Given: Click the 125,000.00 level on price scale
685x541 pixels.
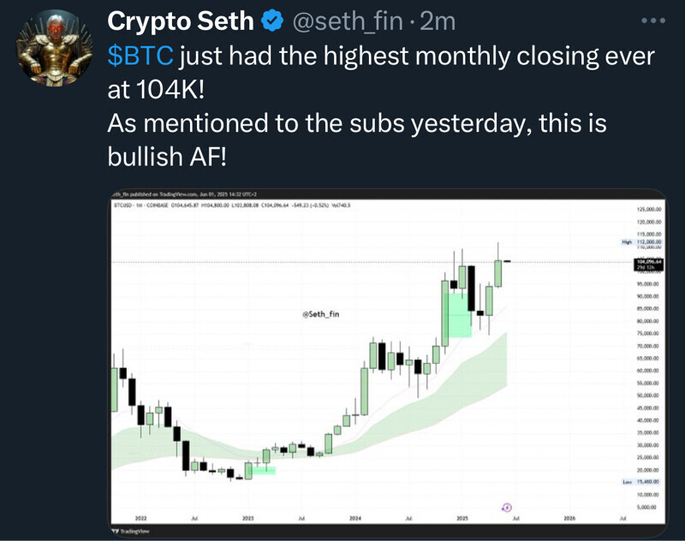Looking at the screenshot, I should coord(646,209).
